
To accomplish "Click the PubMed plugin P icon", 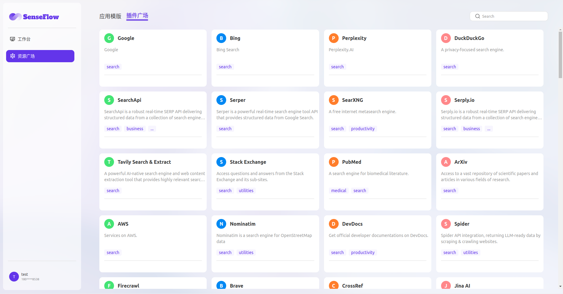I will point(333,162).
